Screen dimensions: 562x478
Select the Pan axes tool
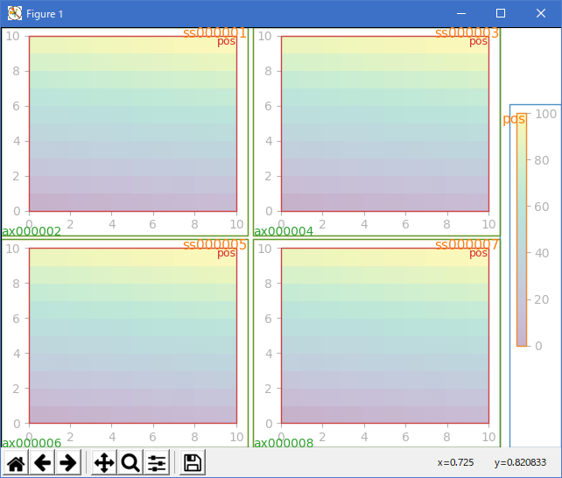[104, 462]
